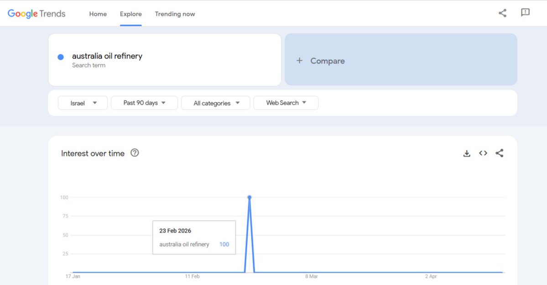Click the Google Trends logo
This screenshot has width=547, height=285.
pos(36,14)
